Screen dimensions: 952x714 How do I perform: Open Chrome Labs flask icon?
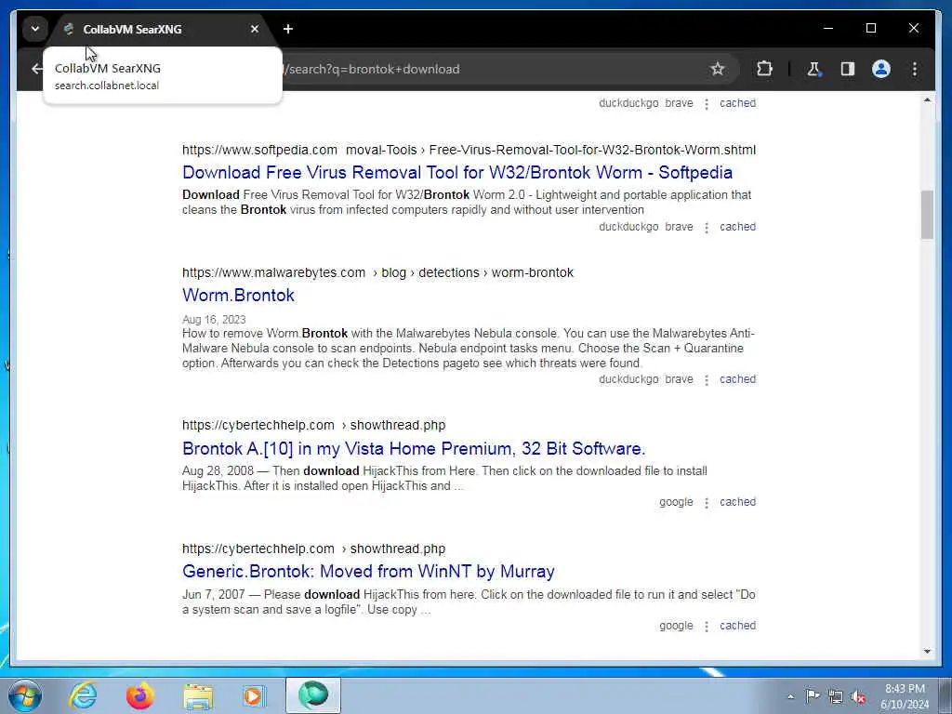click(813, 69)
